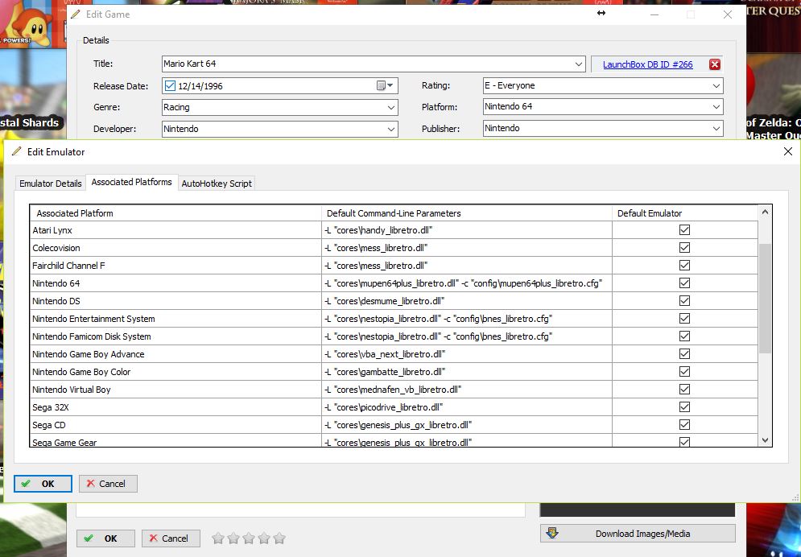Open the Release Date calendar picker icon
The width and height of the screenshot is (801, 557).
(x=381, y=86)
